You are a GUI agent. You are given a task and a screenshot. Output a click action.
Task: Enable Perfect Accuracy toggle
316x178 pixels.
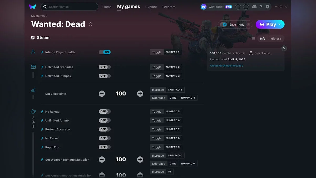pyautogui.click(x=105, y=129)
